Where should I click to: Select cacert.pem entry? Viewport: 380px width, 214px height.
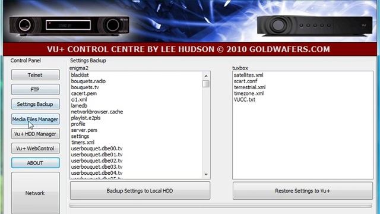84,93
